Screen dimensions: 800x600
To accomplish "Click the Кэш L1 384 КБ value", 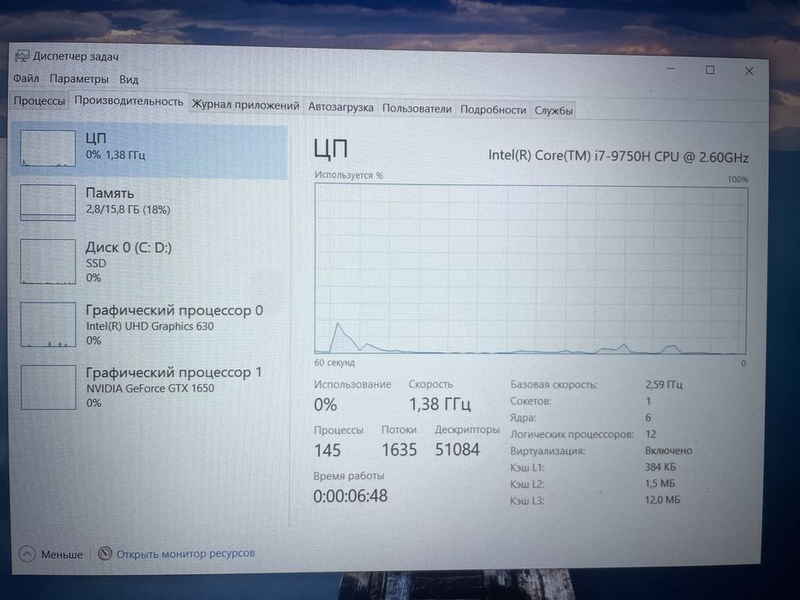I will 660,467.
